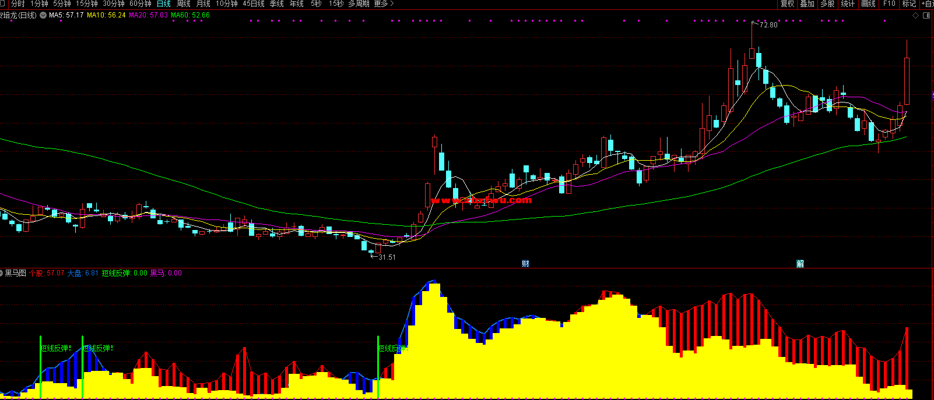Switch to 月线 monthly chart
The image size is (934, 400).
tap(203, 3)
